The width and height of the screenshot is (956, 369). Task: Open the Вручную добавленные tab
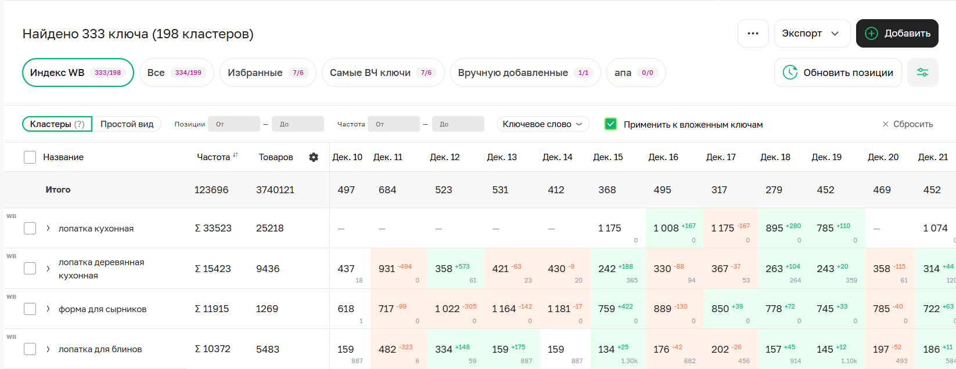click(x=524, y=73)
